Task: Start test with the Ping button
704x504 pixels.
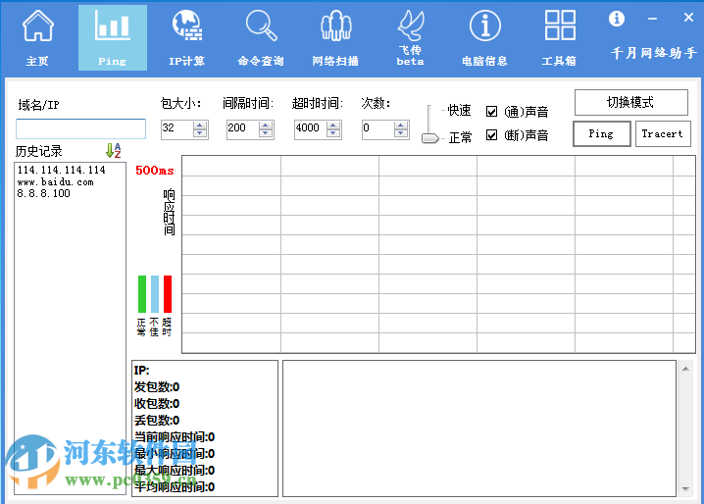Action: (602, 134)
